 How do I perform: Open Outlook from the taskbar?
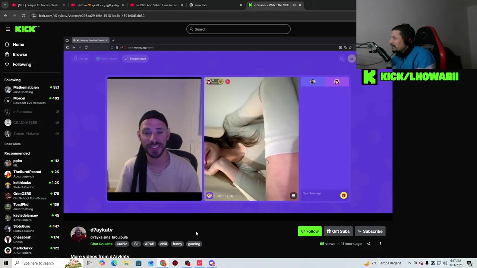pos(151,263)
